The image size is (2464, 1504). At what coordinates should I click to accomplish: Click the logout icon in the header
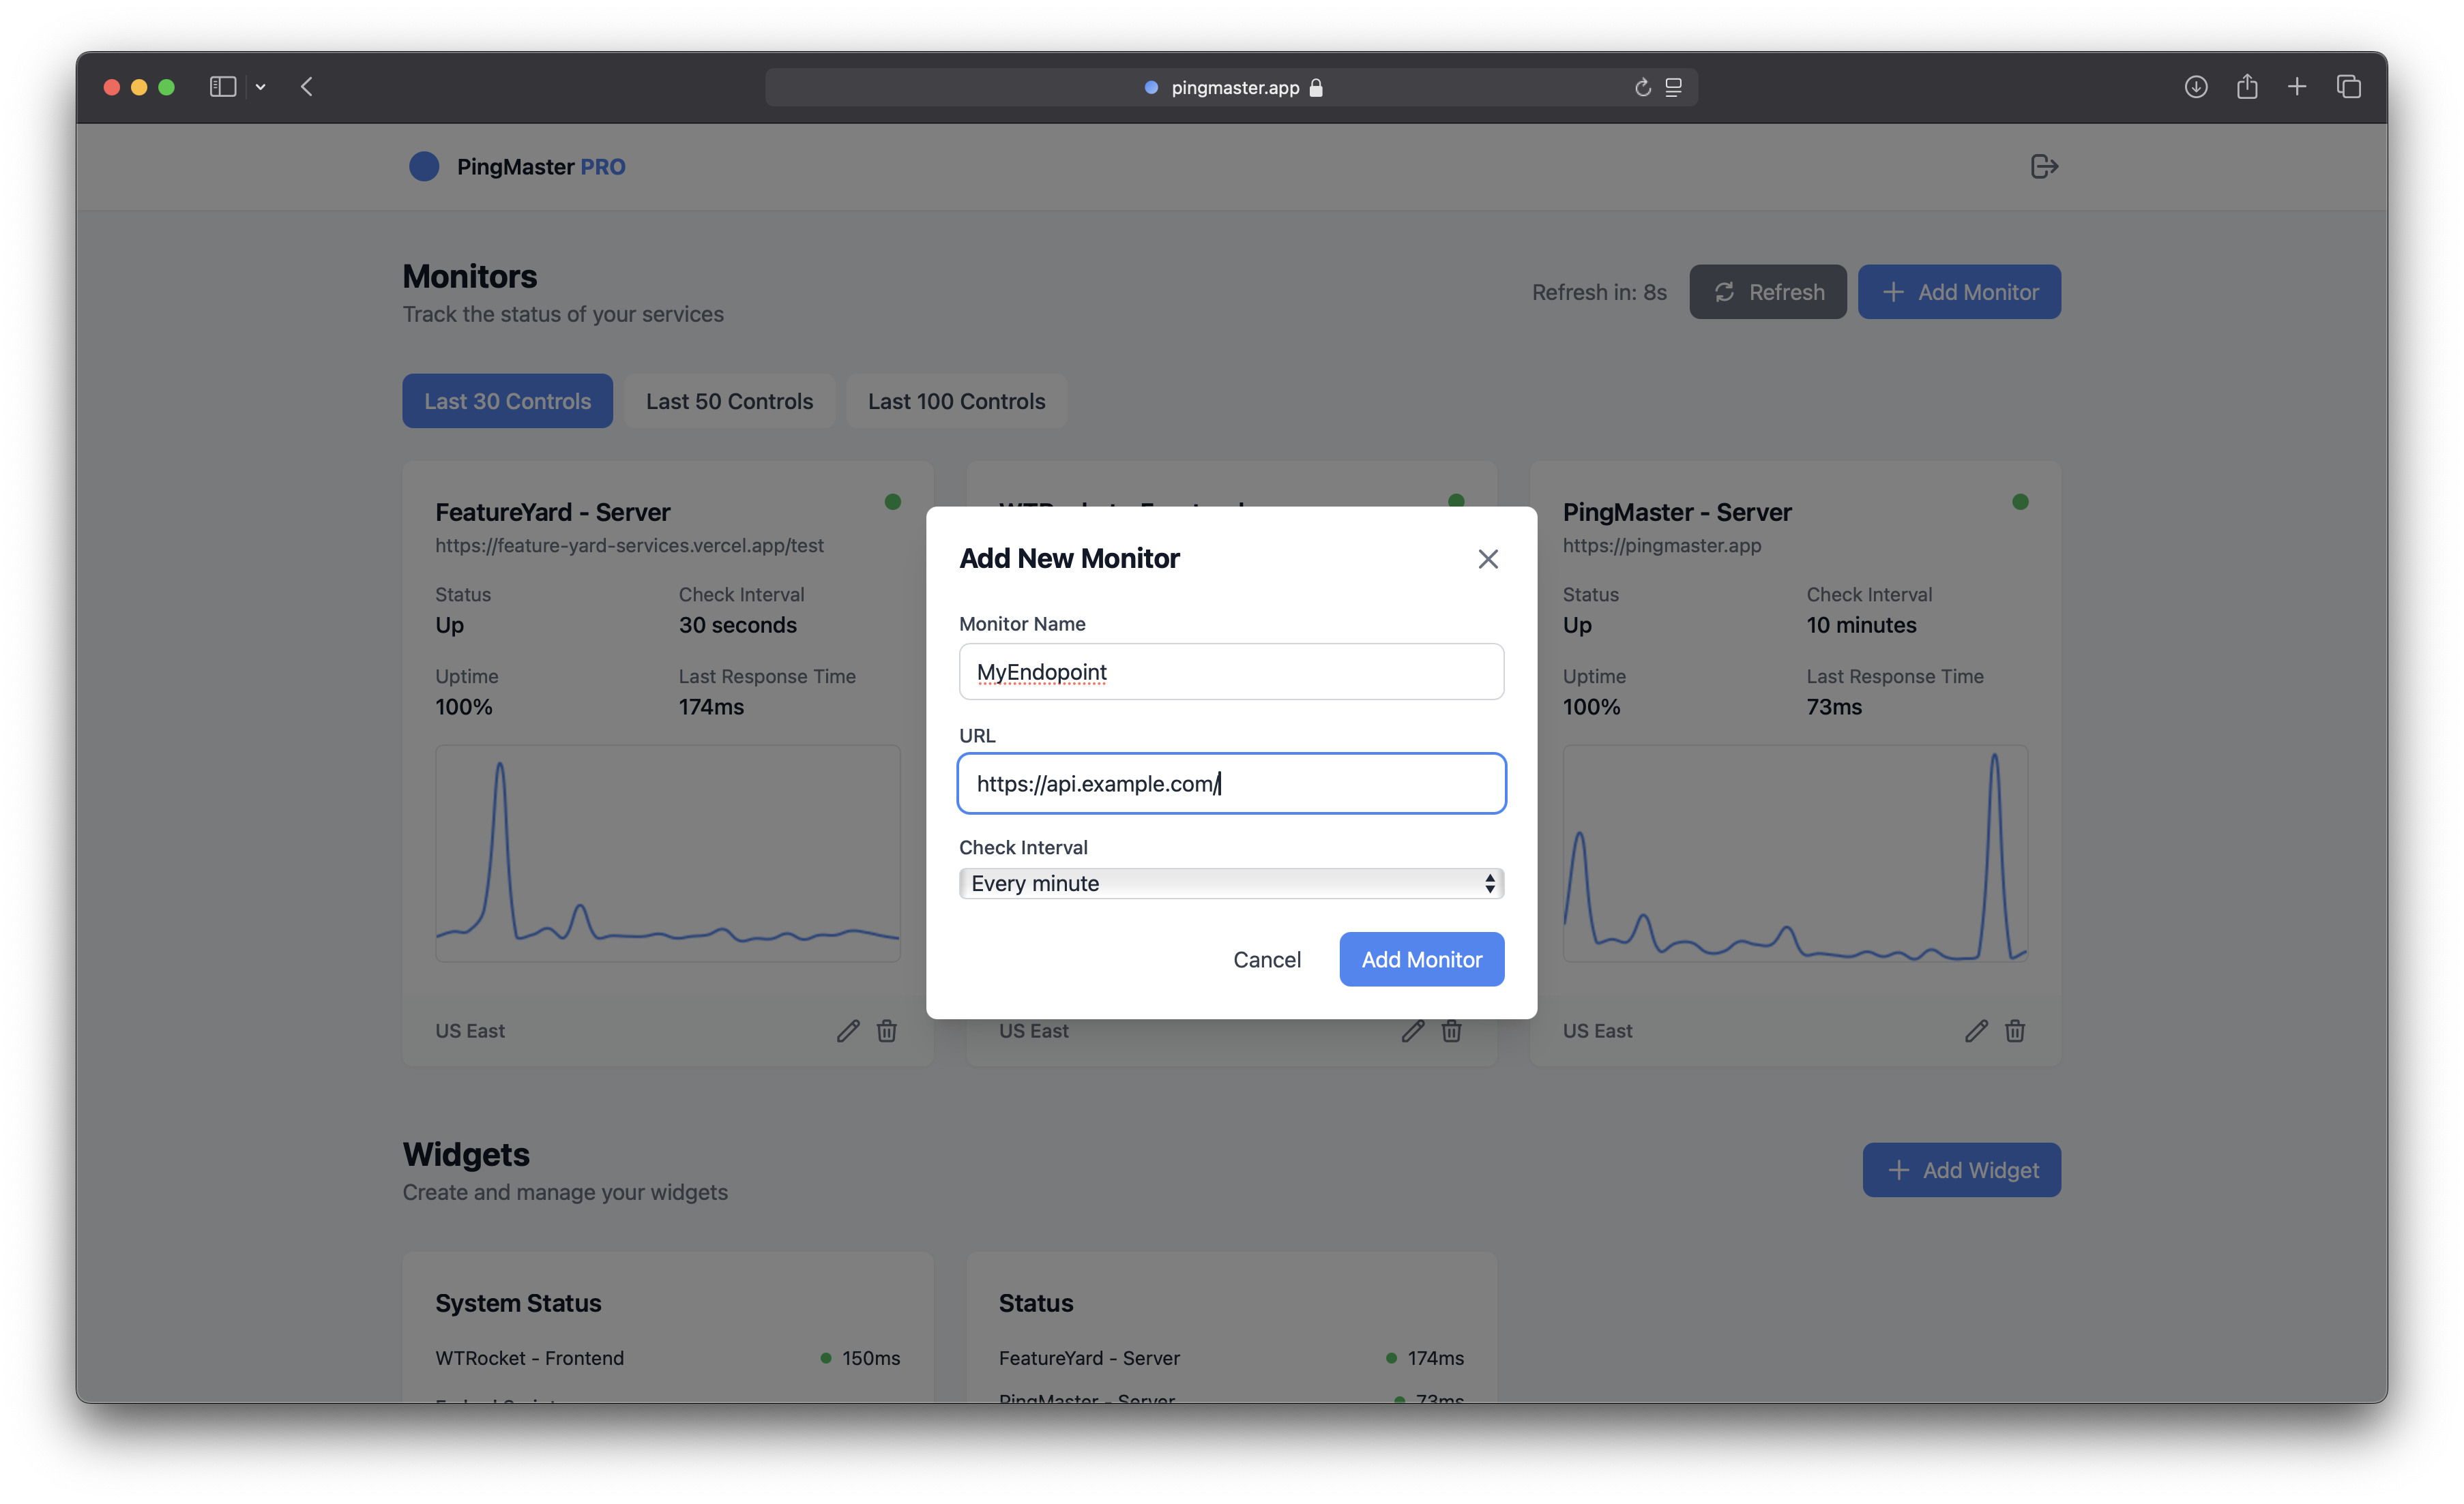click(2044, 166)
